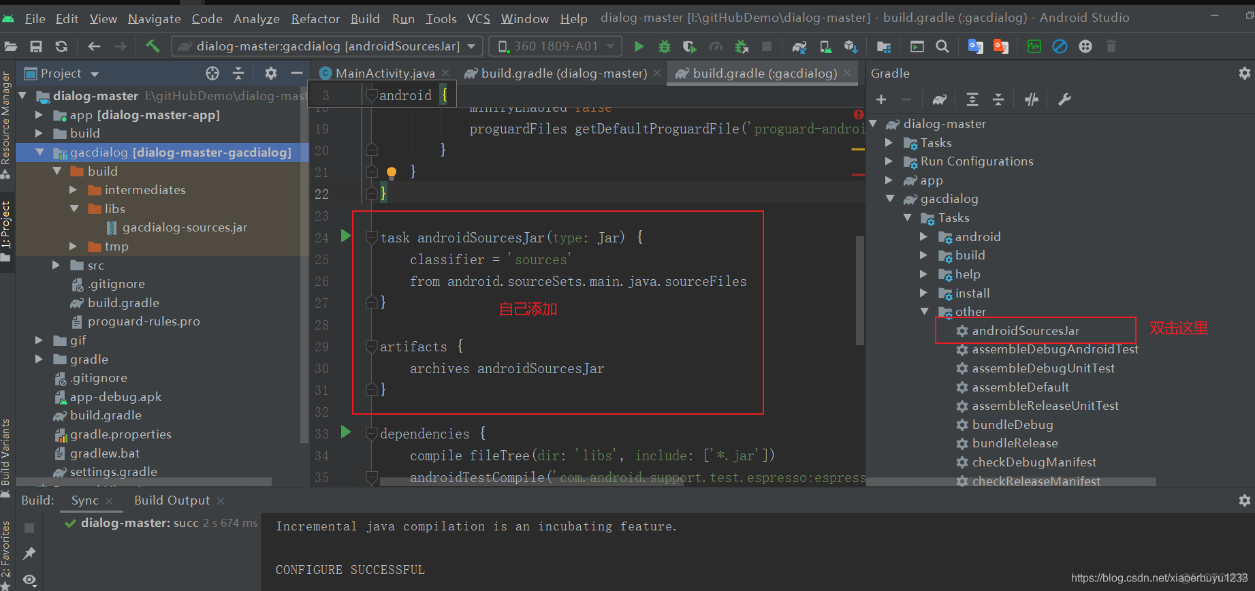Open the AVD Manager icon
This screenshot has height=591, width=1255.
825,46
